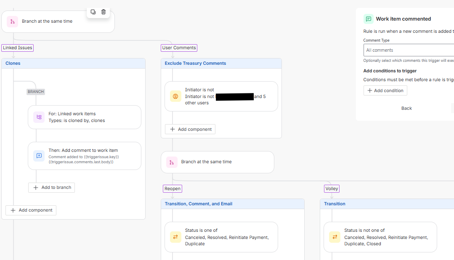
Task: Click plus icon on 'Add to branch'
Action: (36, 188)
